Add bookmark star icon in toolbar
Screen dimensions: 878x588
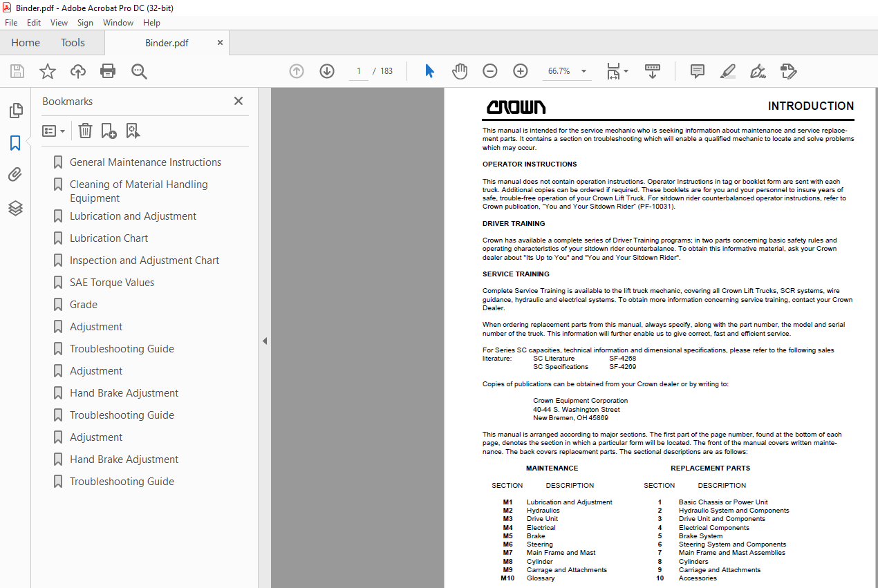point(48,71)
